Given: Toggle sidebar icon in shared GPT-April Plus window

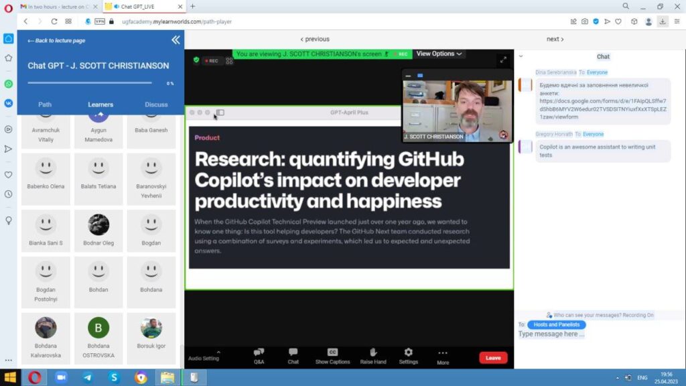Looking at the screenshot, I should click(220, 113).
